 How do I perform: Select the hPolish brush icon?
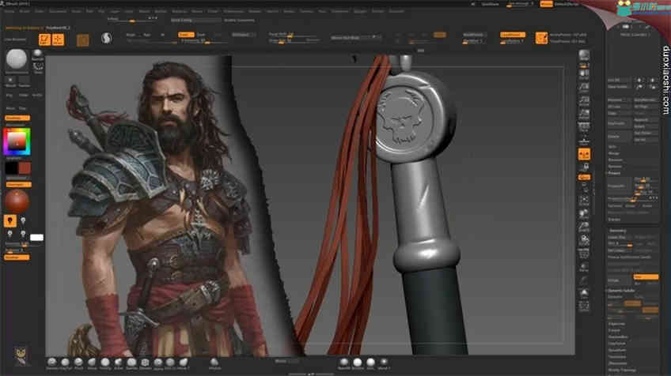pos(214,363)
